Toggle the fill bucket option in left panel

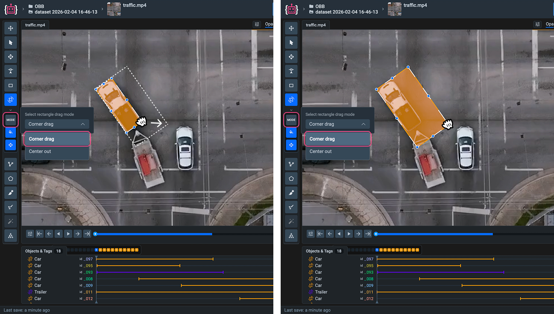pyautogui.click(x=11, y=132)
